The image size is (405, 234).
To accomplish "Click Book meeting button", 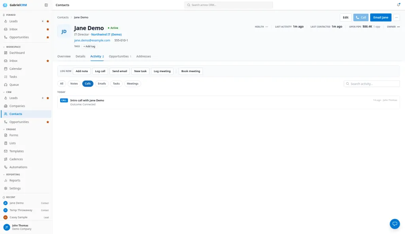I will pyautogui.click(x=191, y=71).
